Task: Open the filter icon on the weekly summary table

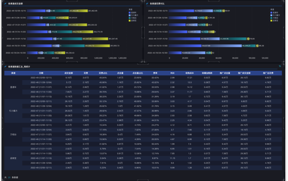Action: tap(280, 66)
